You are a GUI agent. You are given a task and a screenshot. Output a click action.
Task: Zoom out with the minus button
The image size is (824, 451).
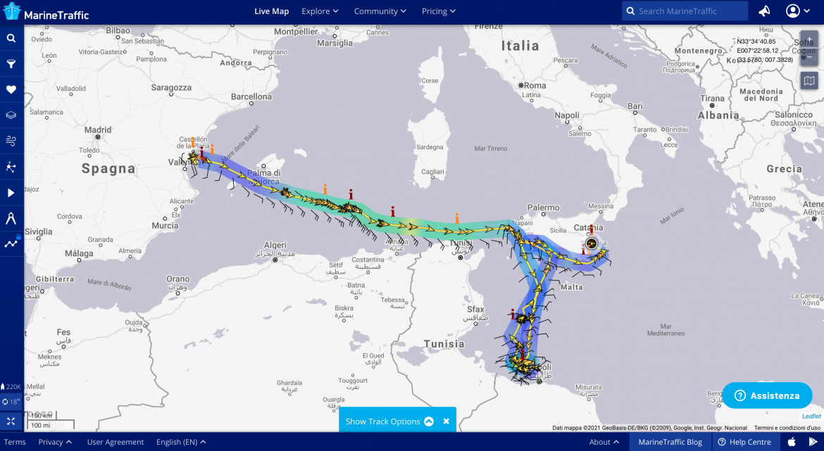[809, 56]
